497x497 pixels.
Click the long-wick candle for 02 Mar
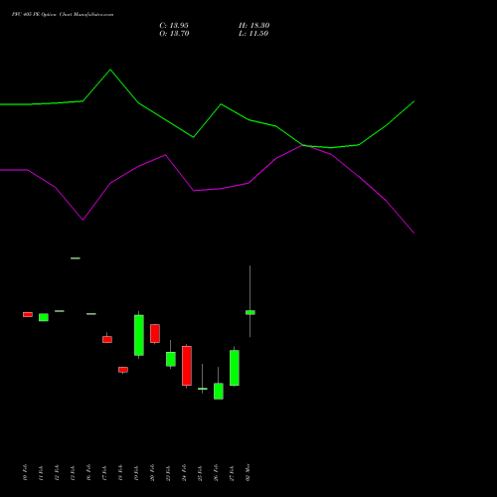tap(250, 312)
